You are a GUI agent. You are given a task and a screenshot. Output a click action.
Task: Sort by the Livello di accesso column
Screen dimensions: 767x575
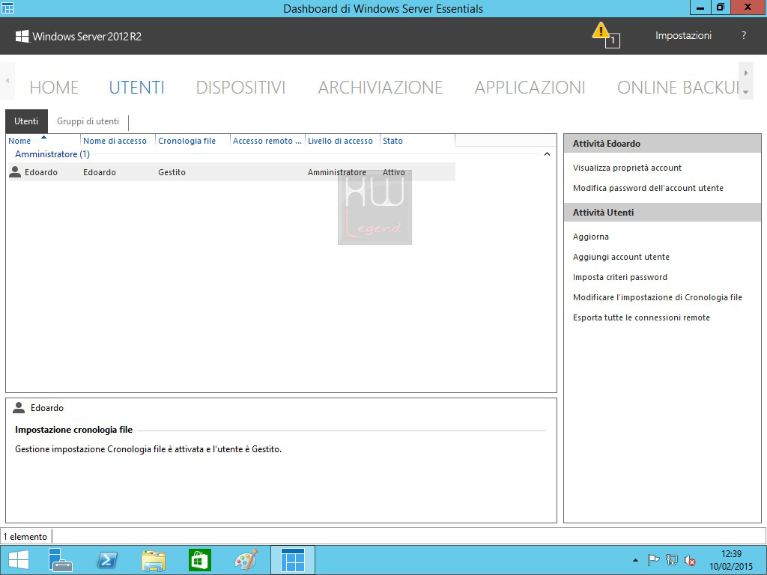click(342, 141)
